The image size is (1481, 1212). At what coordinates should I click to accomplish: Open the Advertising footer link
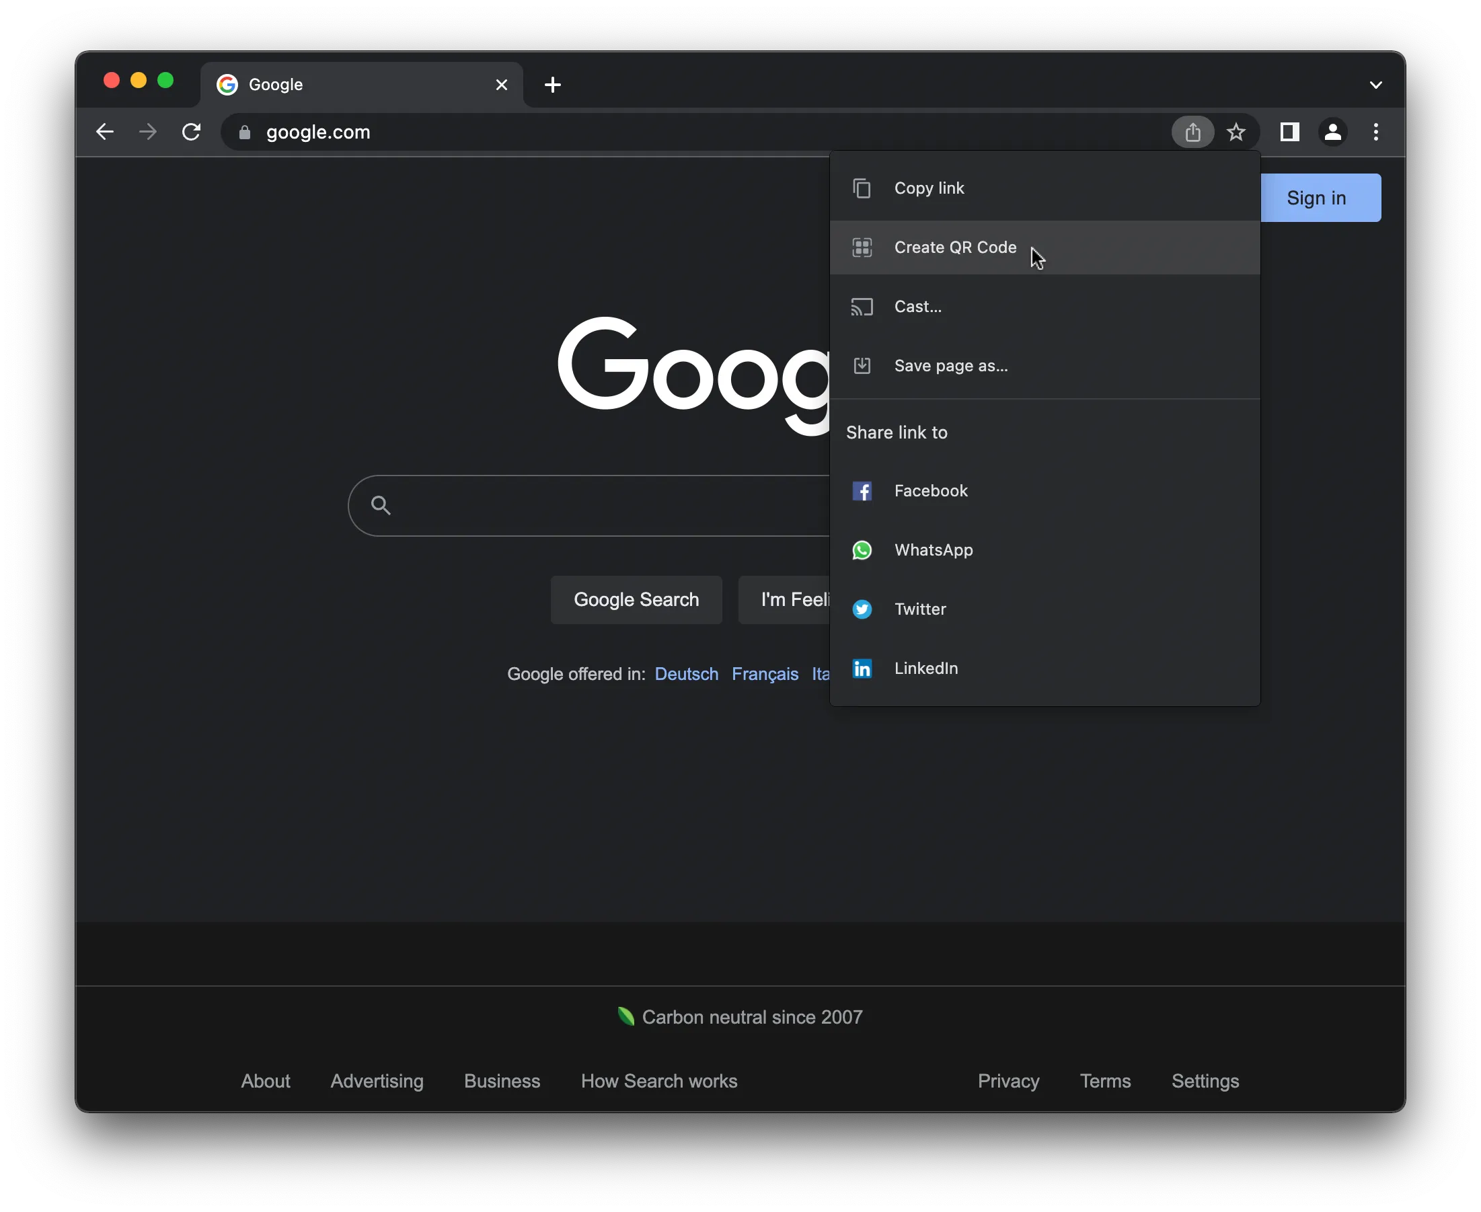click(x=377, y=1081)
